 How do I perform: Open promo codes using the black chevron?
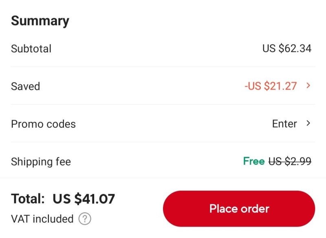308,123
